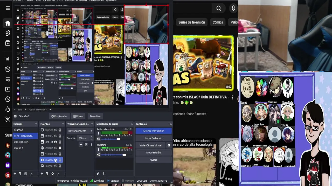
Task: Open the Fuentes panel more options menu
Action: (65, 174)
